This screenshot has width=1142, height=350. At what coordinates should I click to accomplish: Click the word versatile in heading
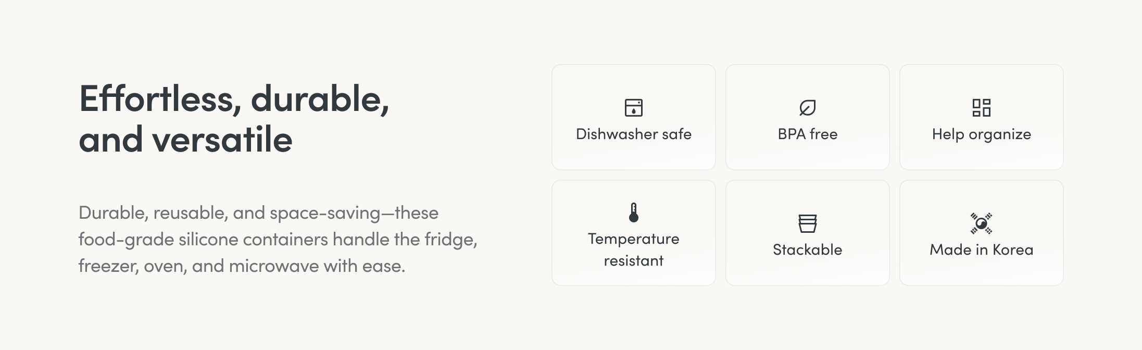(222, 140)
